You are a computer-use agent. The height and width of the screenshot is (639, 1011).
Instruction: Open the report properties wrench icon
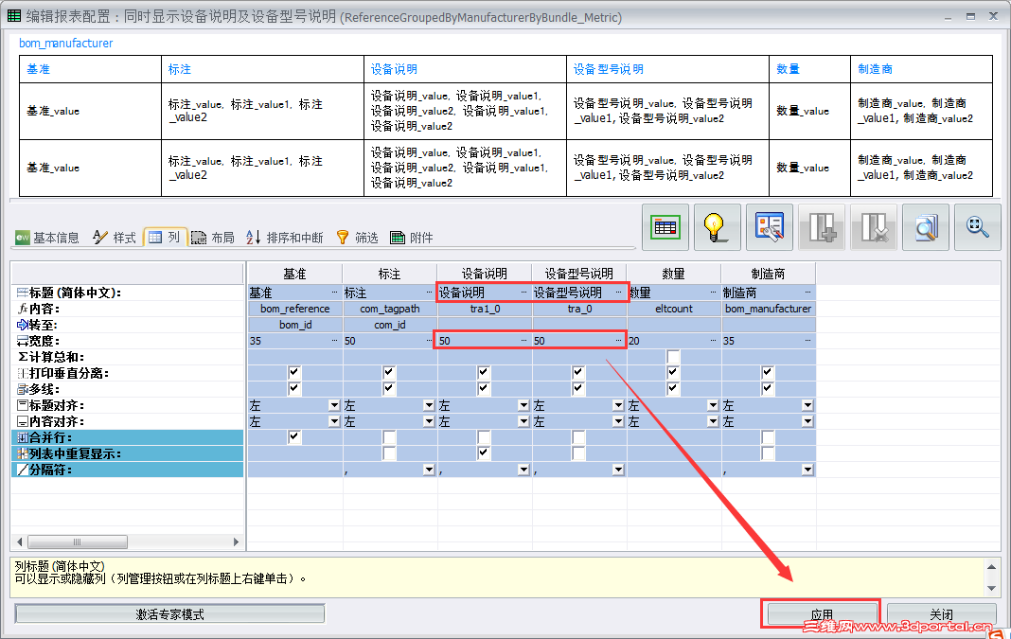(770, 226)
